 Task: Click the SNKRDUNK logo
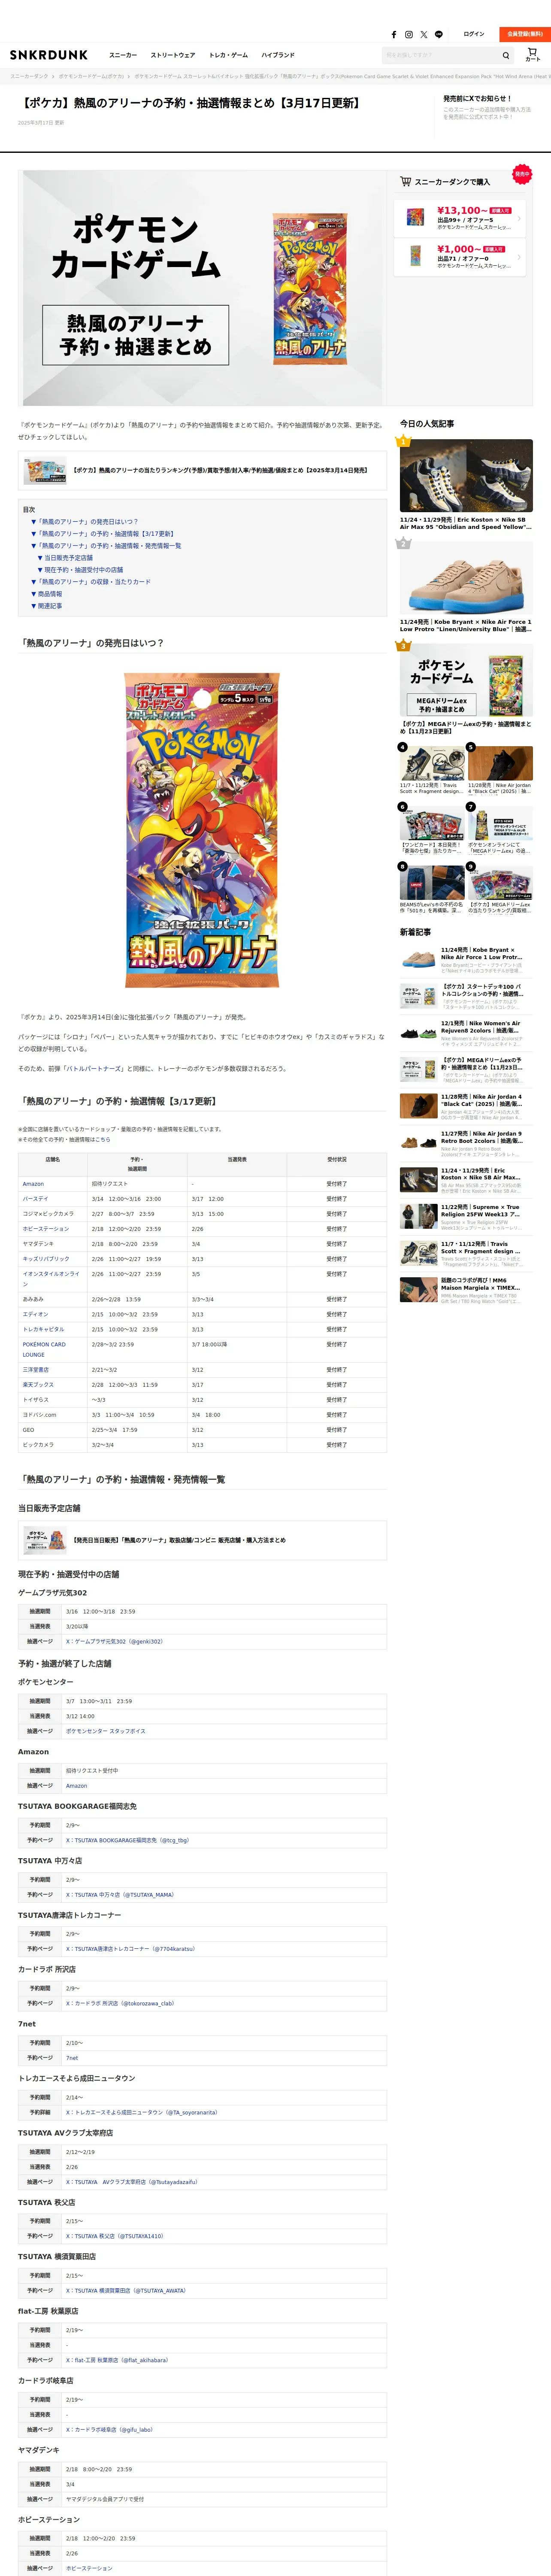click(49, 55)
